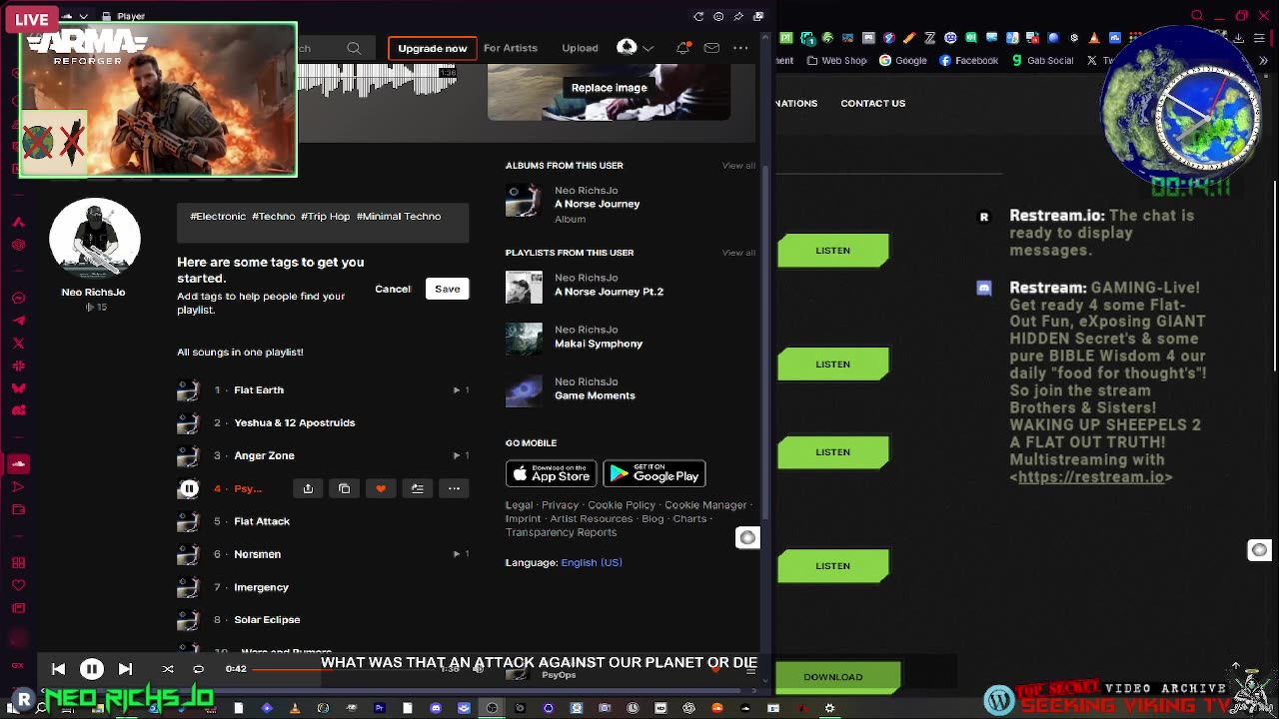This screenshot has height=719, width=1279.
Task: Open the Bluesky butterfly sidebar panel
Action: (18, 387)
